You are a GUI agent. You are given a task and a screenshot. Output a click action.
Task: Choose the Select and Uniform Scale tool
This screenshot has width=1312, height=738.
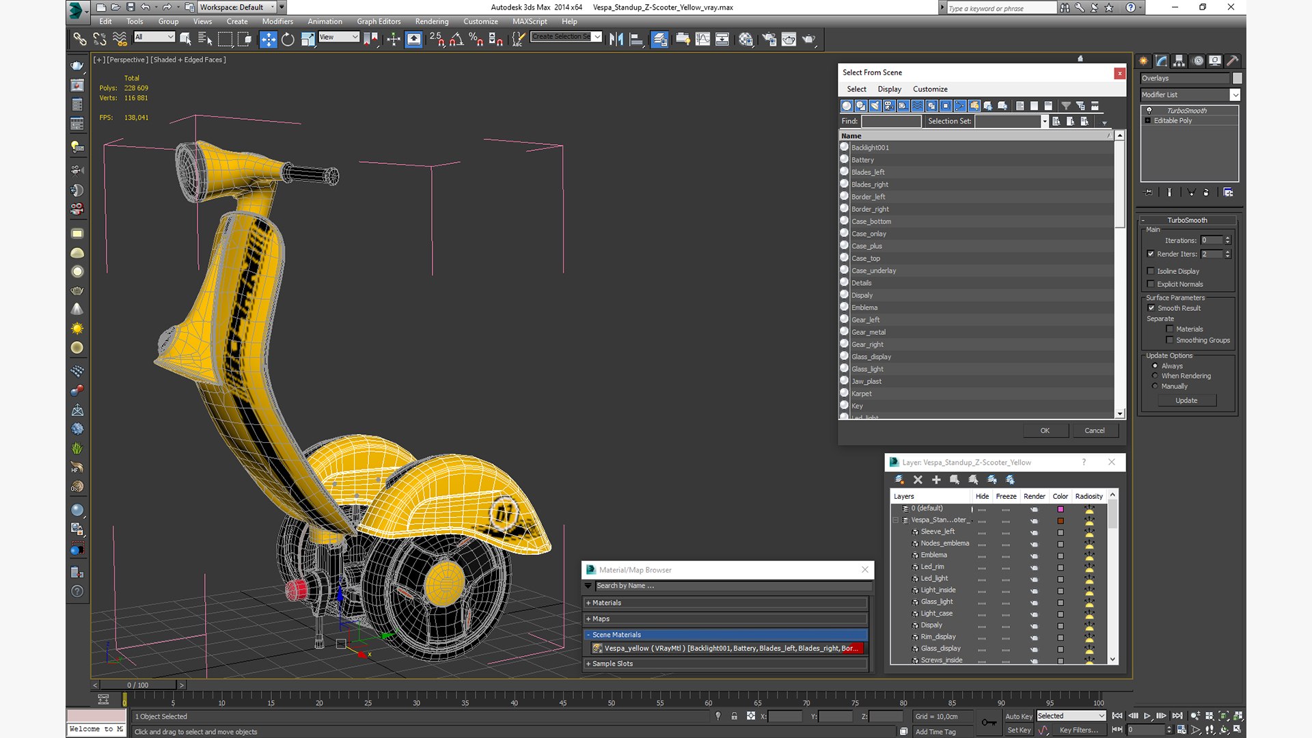(307, 39)
